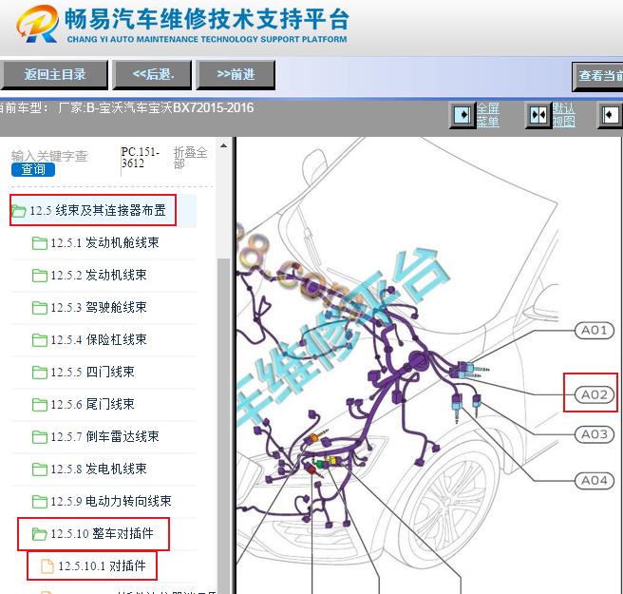This screenshot has height=594, width=623.
Task: Click the full-screen menu arrow icon
Action: (x=463, y=115)
